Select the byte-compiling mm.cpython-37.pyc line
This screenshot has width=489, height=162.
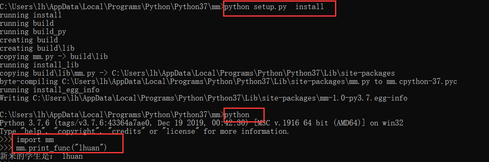tap(228, 81)
